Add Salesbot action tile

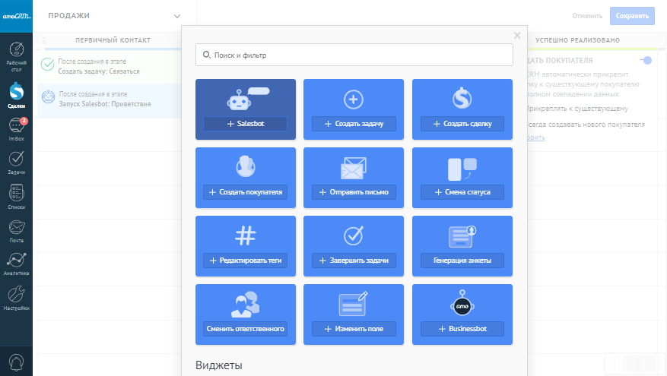pos(245,124)
